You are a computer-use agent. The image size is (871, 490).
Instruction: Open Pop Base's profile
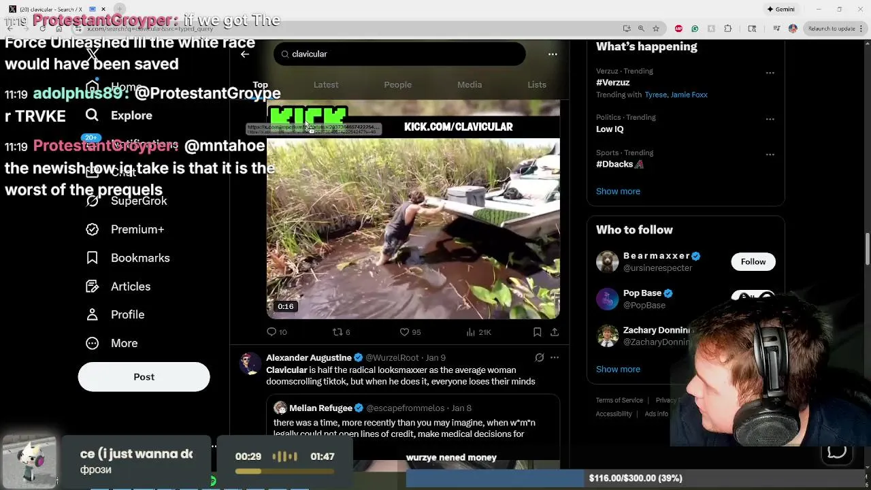tap(642, 293)
